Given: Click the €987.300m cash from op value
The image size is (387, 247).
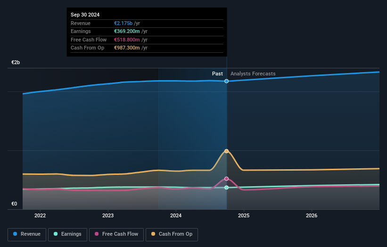Looking at the screenshot, I should pos(127,48).
